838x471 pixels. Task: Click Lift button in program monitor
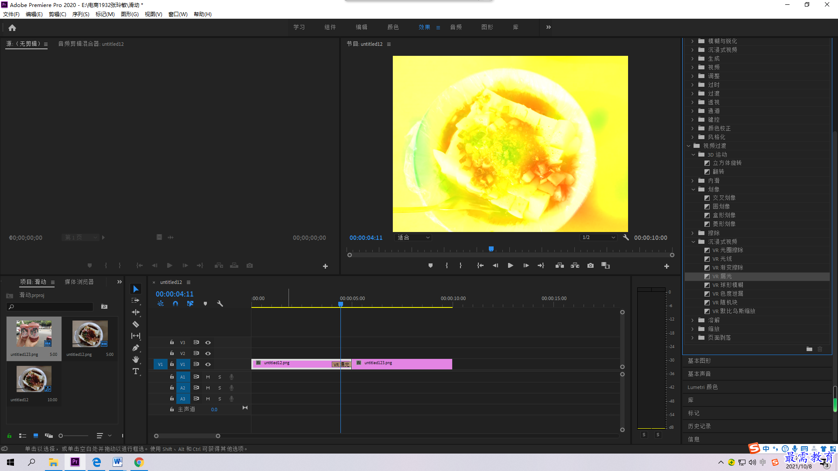coord(560,266)
